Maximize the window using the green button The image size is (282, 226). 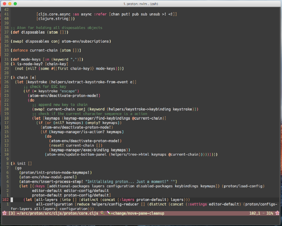pos(15,4)
